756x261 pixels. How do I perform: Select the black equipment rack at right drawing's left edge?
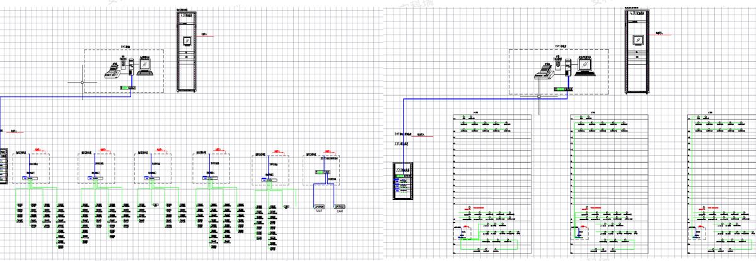pos(401,181)
